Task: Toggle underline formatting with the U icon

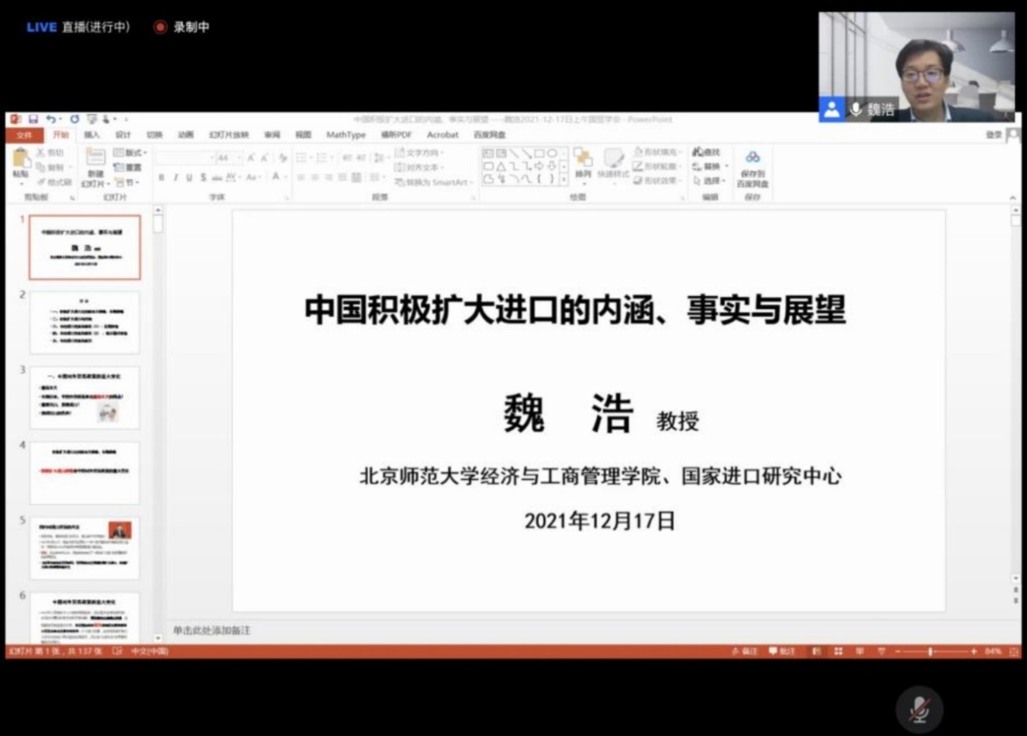Action: (188, 176)
